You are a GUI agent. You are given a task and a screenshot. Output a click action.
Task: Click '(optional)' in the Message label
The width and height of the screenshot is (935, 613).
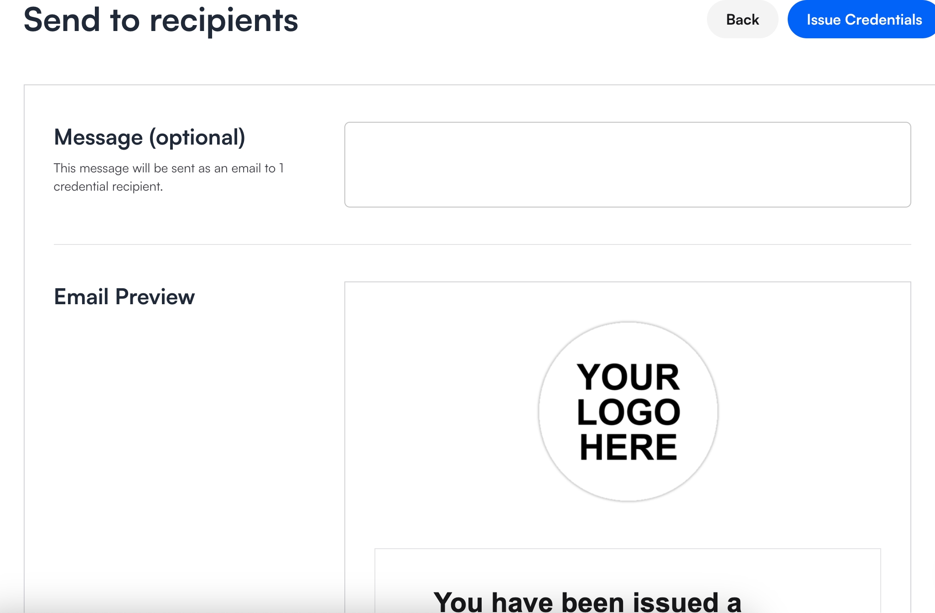197,137
